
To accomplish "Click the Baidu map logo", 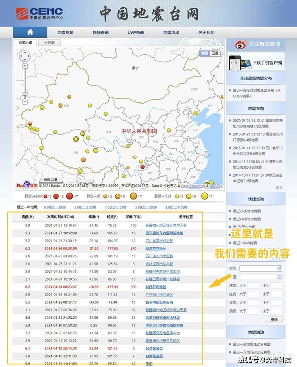I will pos(27,185).
